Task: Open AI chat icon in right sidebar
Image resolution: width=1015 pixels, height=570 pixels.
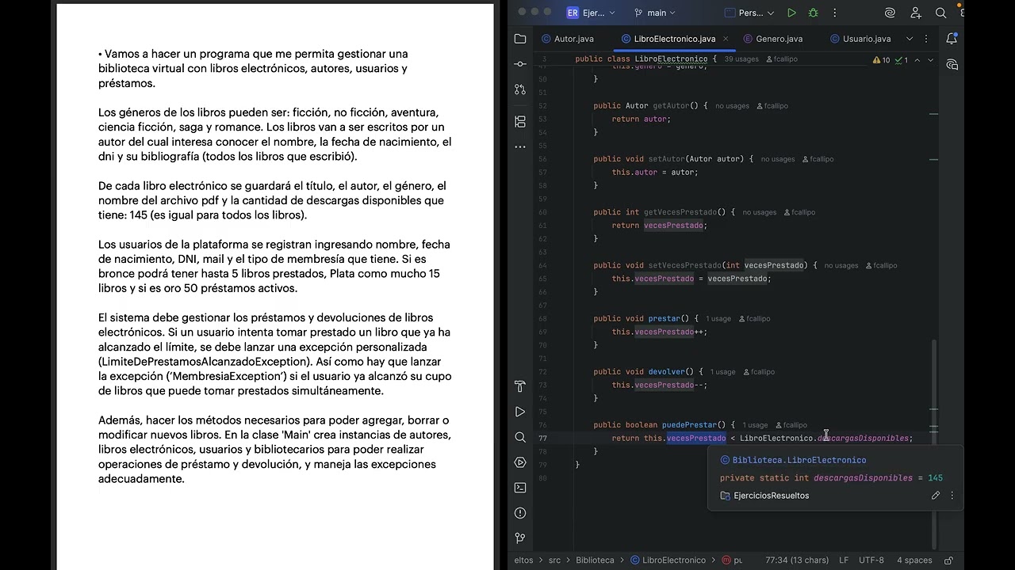Action: (x=952, y=64)
